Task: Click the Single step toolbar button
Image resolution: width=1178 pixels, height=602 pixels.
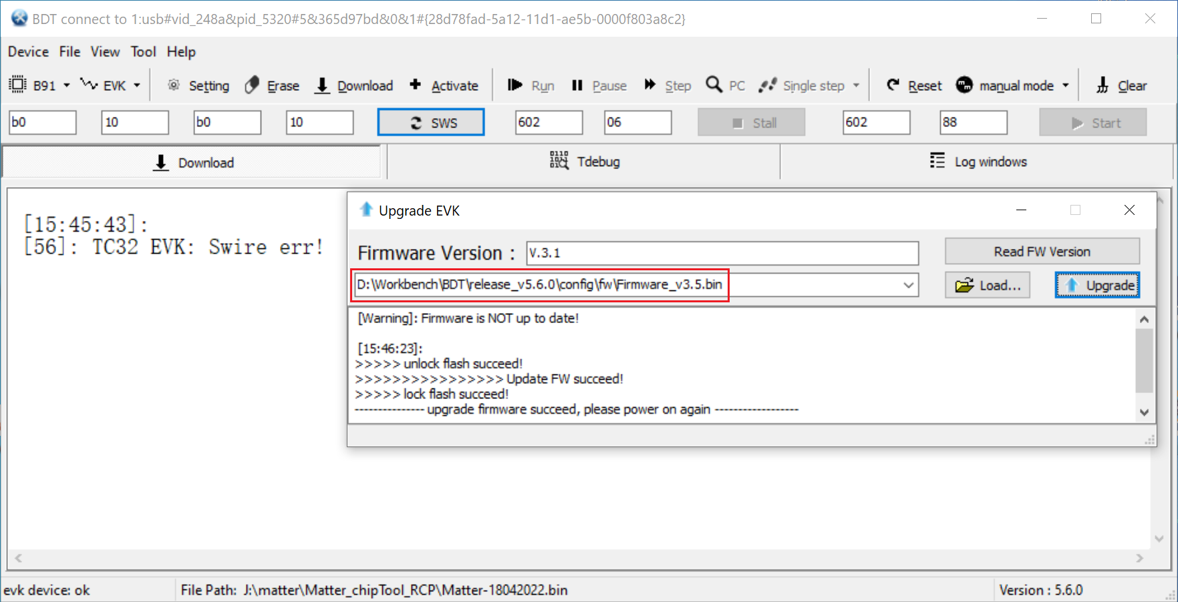Action: 802,85
